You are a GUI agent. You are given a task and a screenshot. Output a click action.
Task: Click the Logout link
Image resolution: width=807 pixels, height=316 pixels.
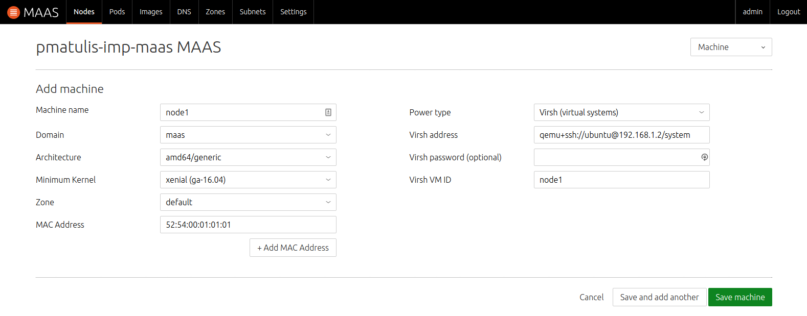point(789,12)
